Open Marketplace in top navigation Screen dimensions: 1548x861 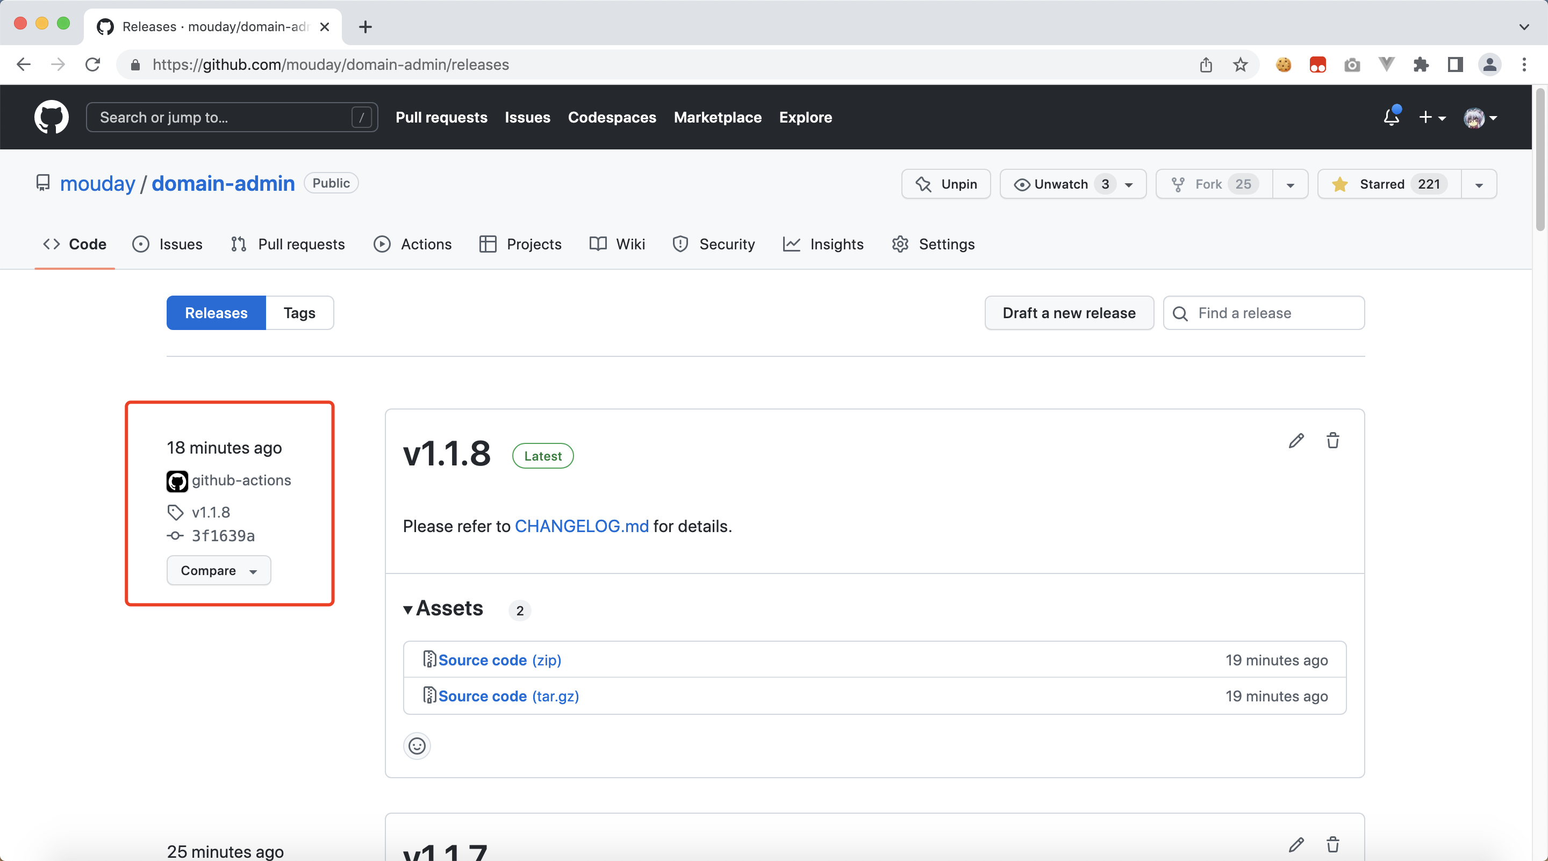tap(718, 117)
